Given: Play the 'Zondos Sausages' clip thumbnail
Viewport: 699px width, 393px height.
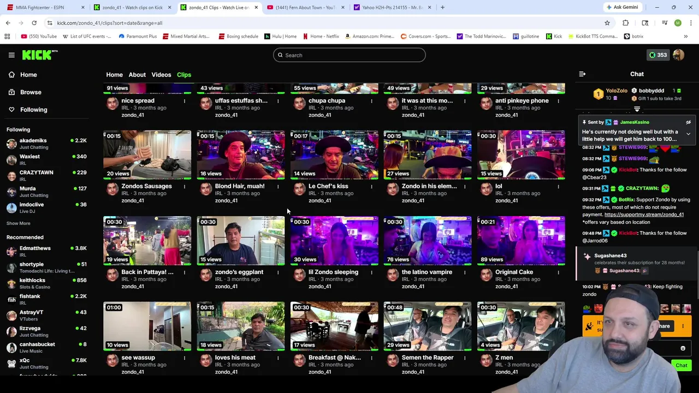Looking at the screenshot, I should point(147,155).
